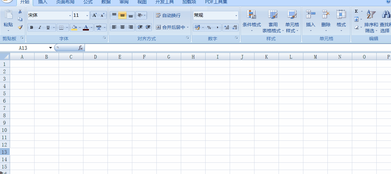Click the AutoSum sigma icon
Screen dimensions: 391x174
(356, 11)
